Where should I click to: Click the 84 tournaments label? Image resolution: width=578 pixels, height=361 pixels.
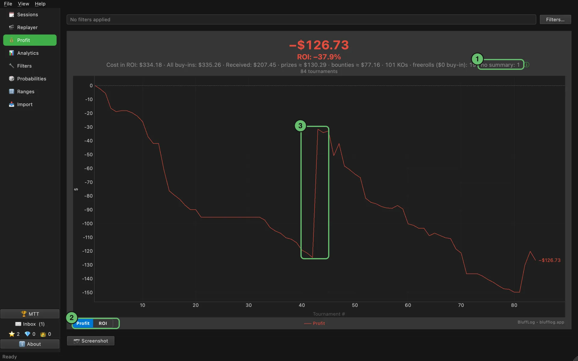(x=319, y=71)
